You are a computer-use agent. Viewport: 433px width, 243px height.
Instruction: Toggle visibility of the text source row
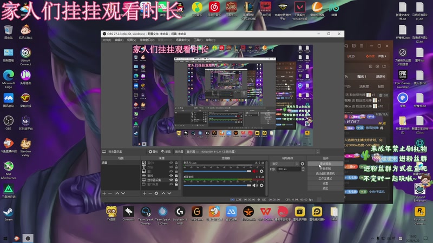[171, 167]
